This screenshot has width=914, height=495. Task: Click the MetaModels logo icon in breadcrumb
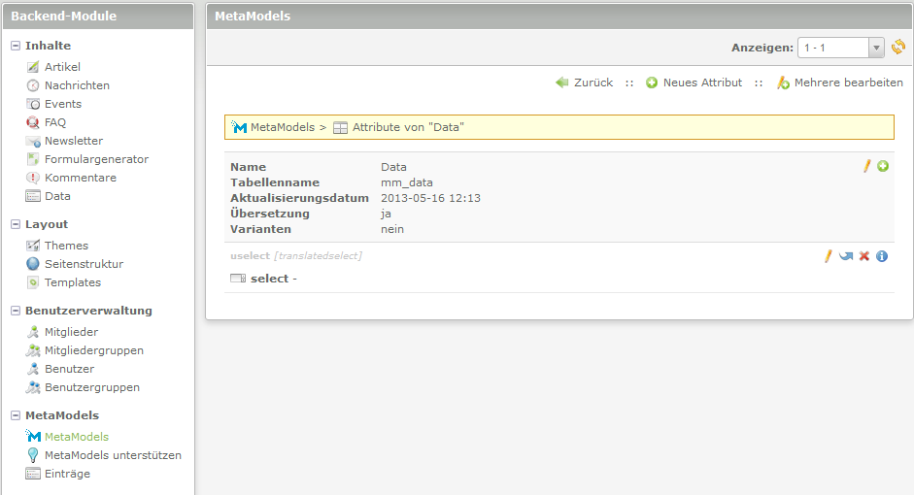(x=240, y=127)
